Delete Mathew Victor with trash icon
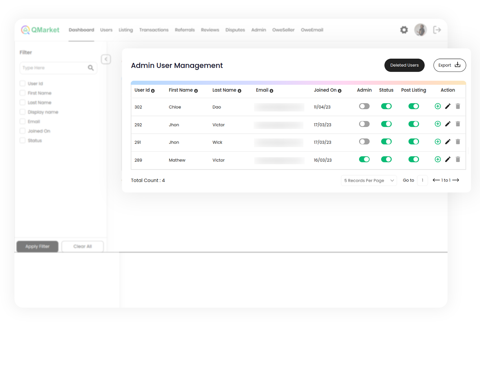Image resolution: width=480 pixels, height=390 pixels. (458, 159)
